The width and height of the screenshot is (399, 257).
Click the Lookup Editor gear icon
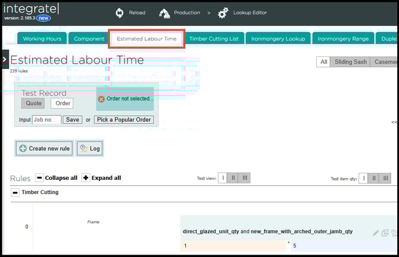coord(223,13)
